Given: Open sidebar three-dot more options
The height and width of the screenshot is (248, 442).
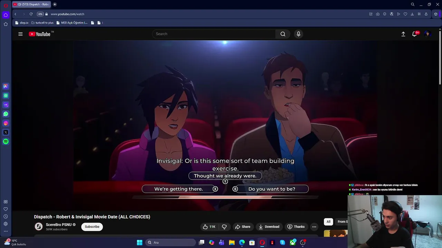Looking at the screenshot, I should click(6, 231).
